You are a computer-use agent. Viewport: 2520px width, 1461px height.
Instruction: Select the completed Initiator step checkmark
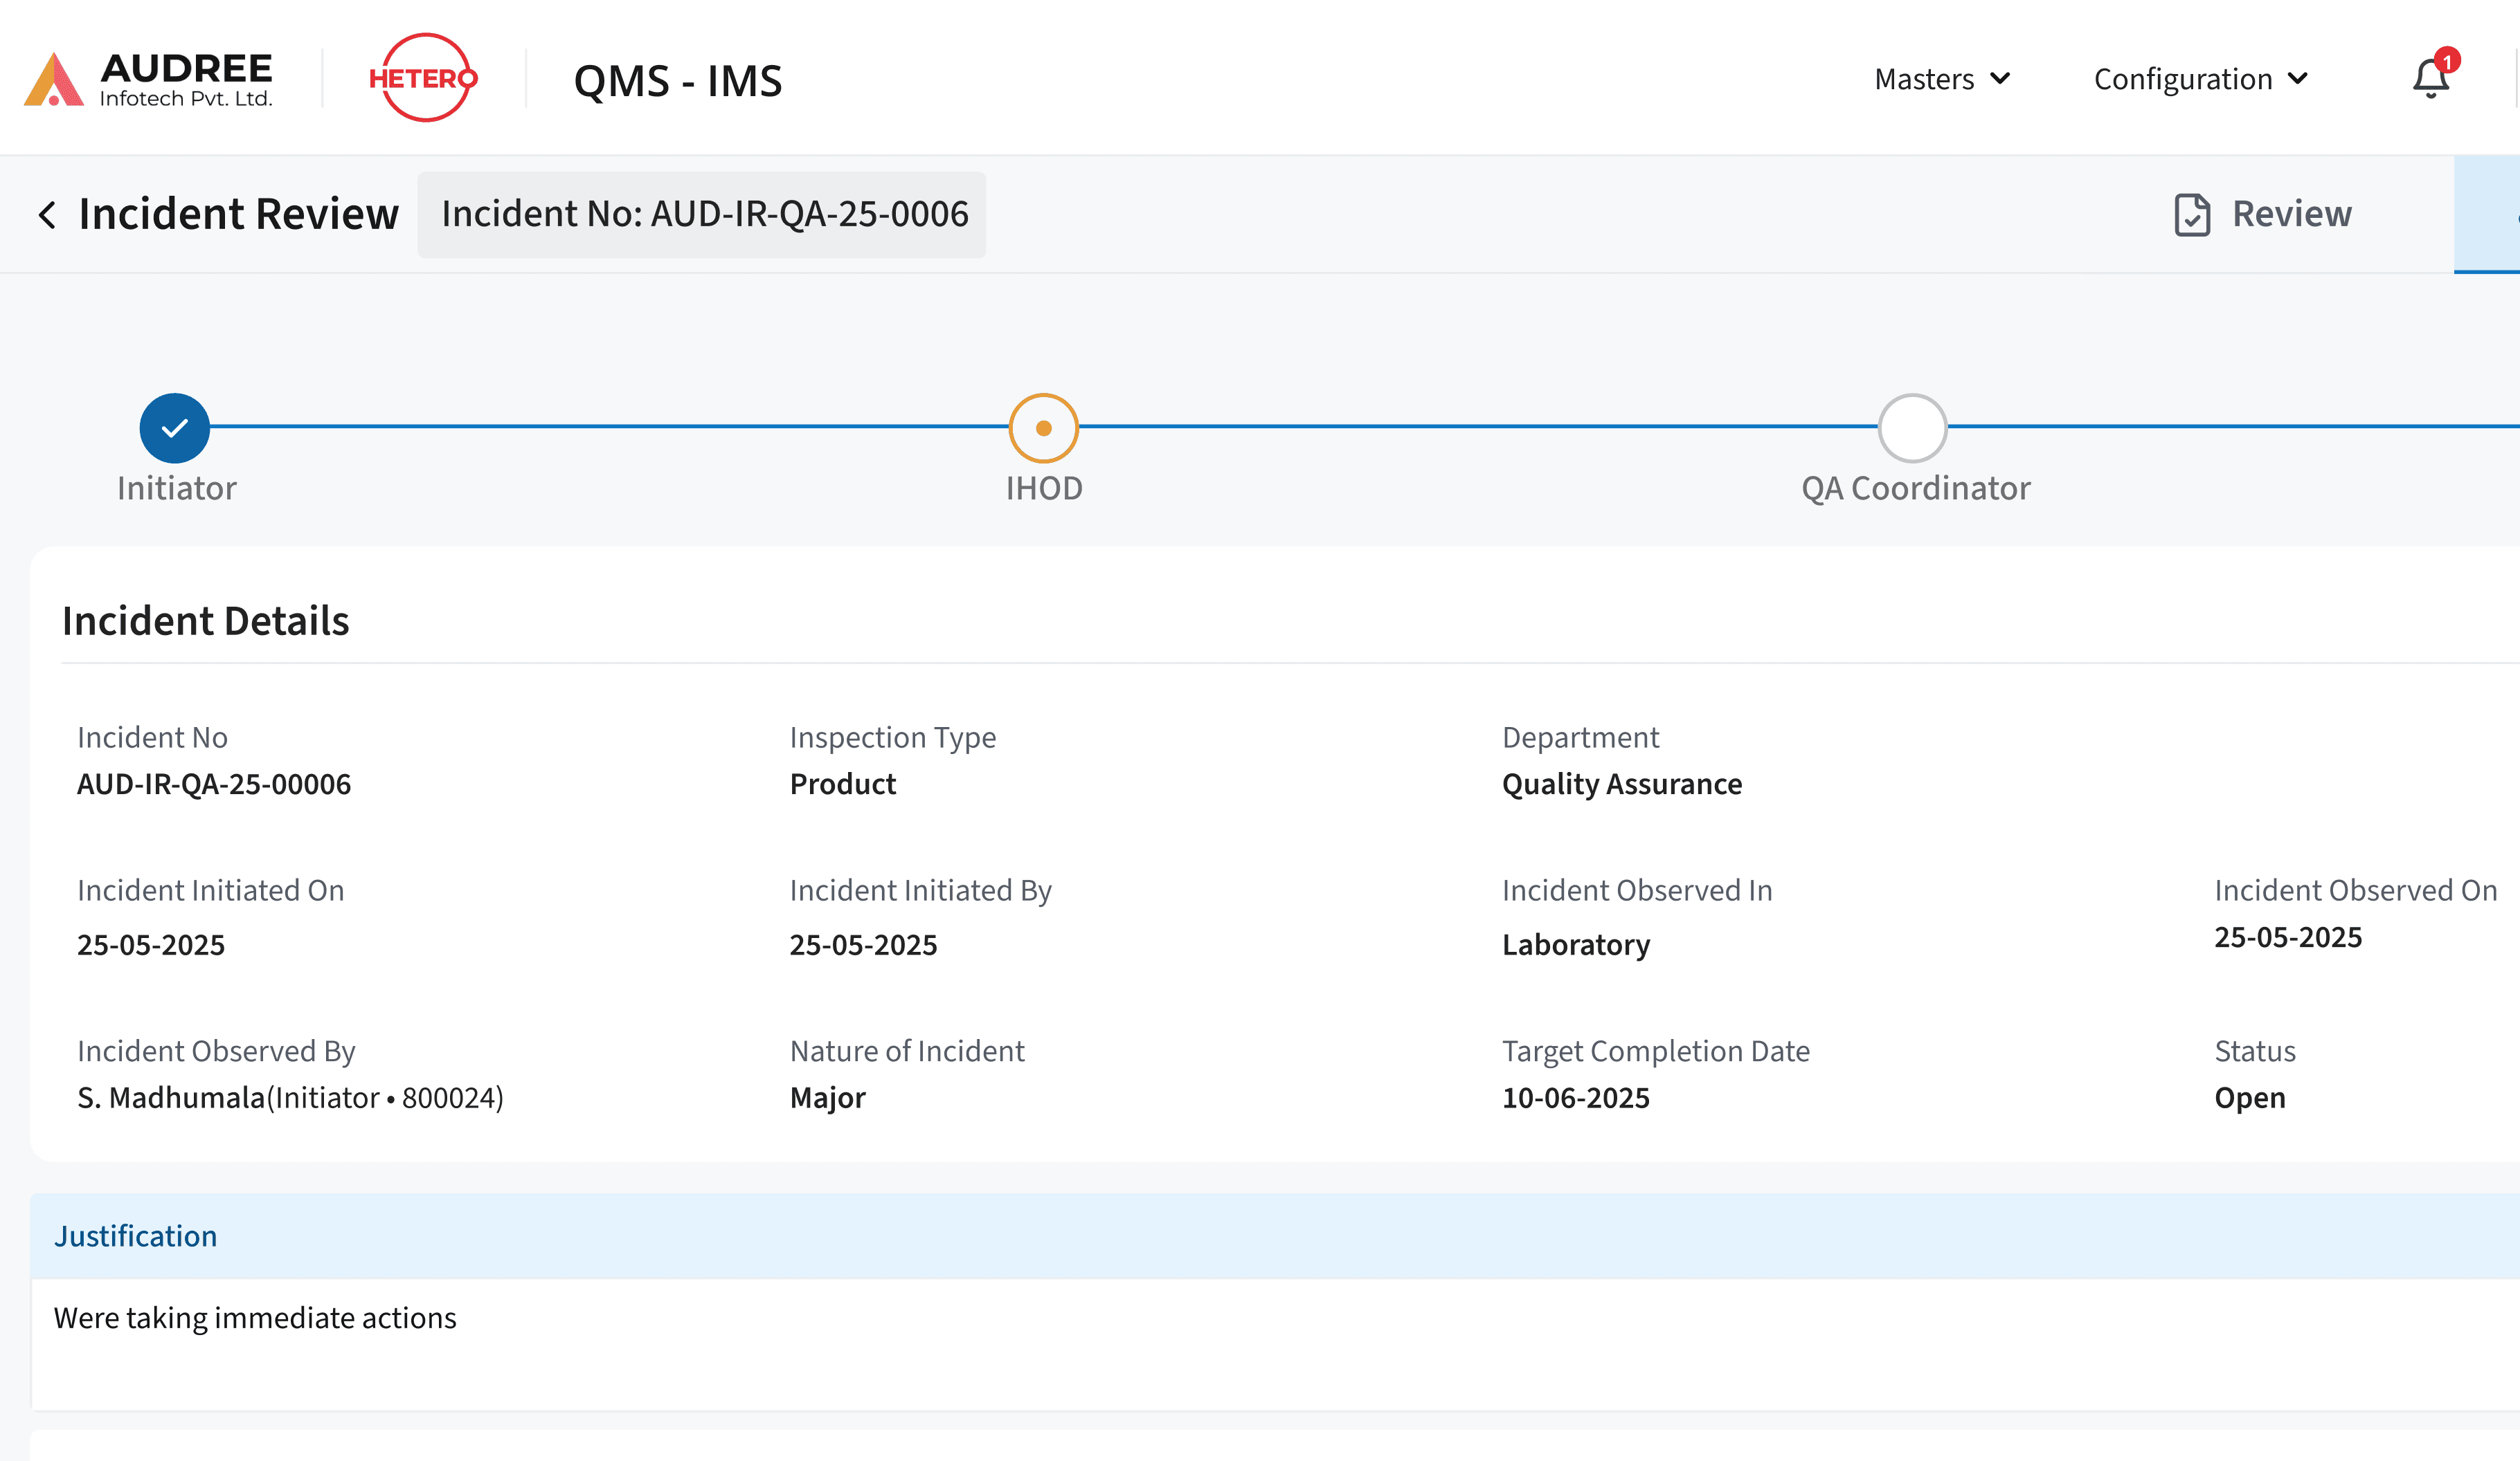tap(176, 428)
